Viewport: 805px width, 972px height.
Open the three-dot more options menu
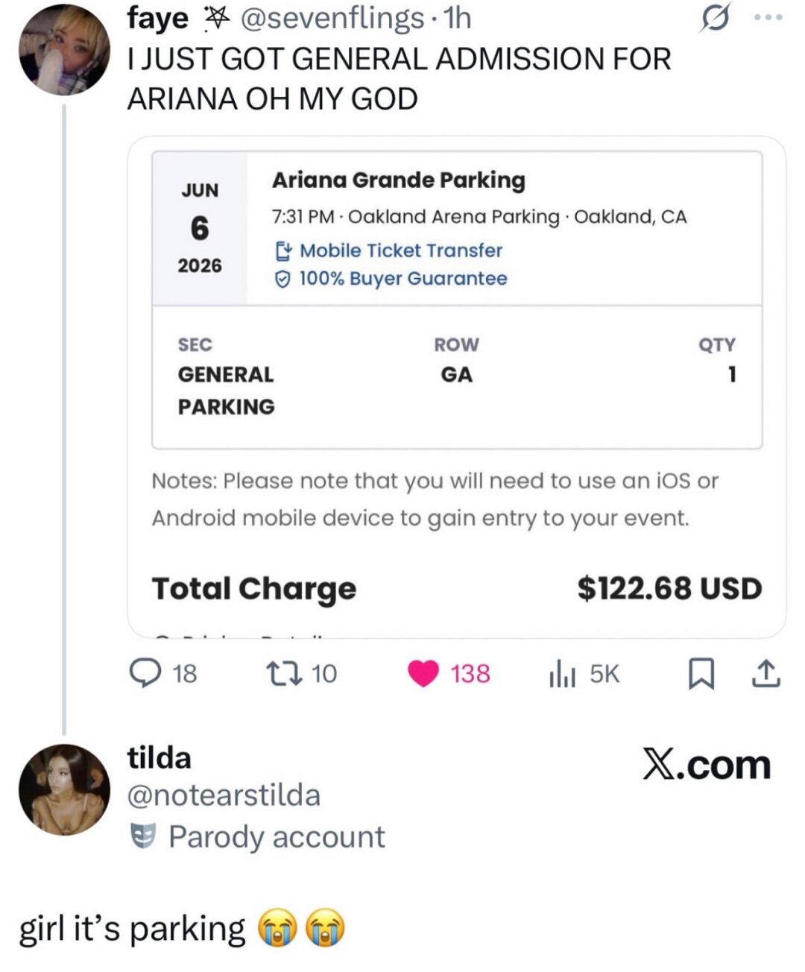[x=768, y=18]
